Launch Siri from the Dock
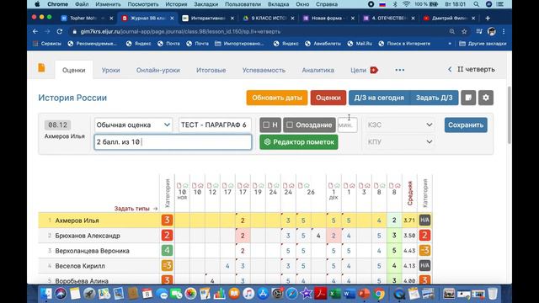Viewport: 539px width, 303px height. 61,294
